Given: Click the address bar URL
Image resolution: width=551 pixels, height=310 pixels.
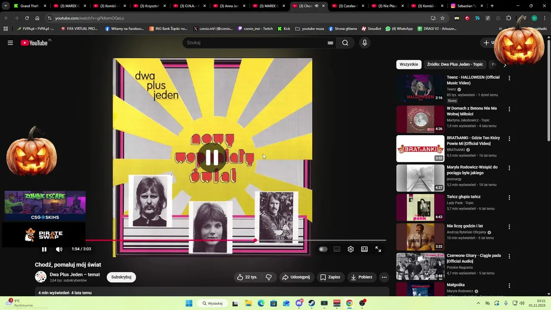Looking at the screenshot, I should (x=90, y=18).
